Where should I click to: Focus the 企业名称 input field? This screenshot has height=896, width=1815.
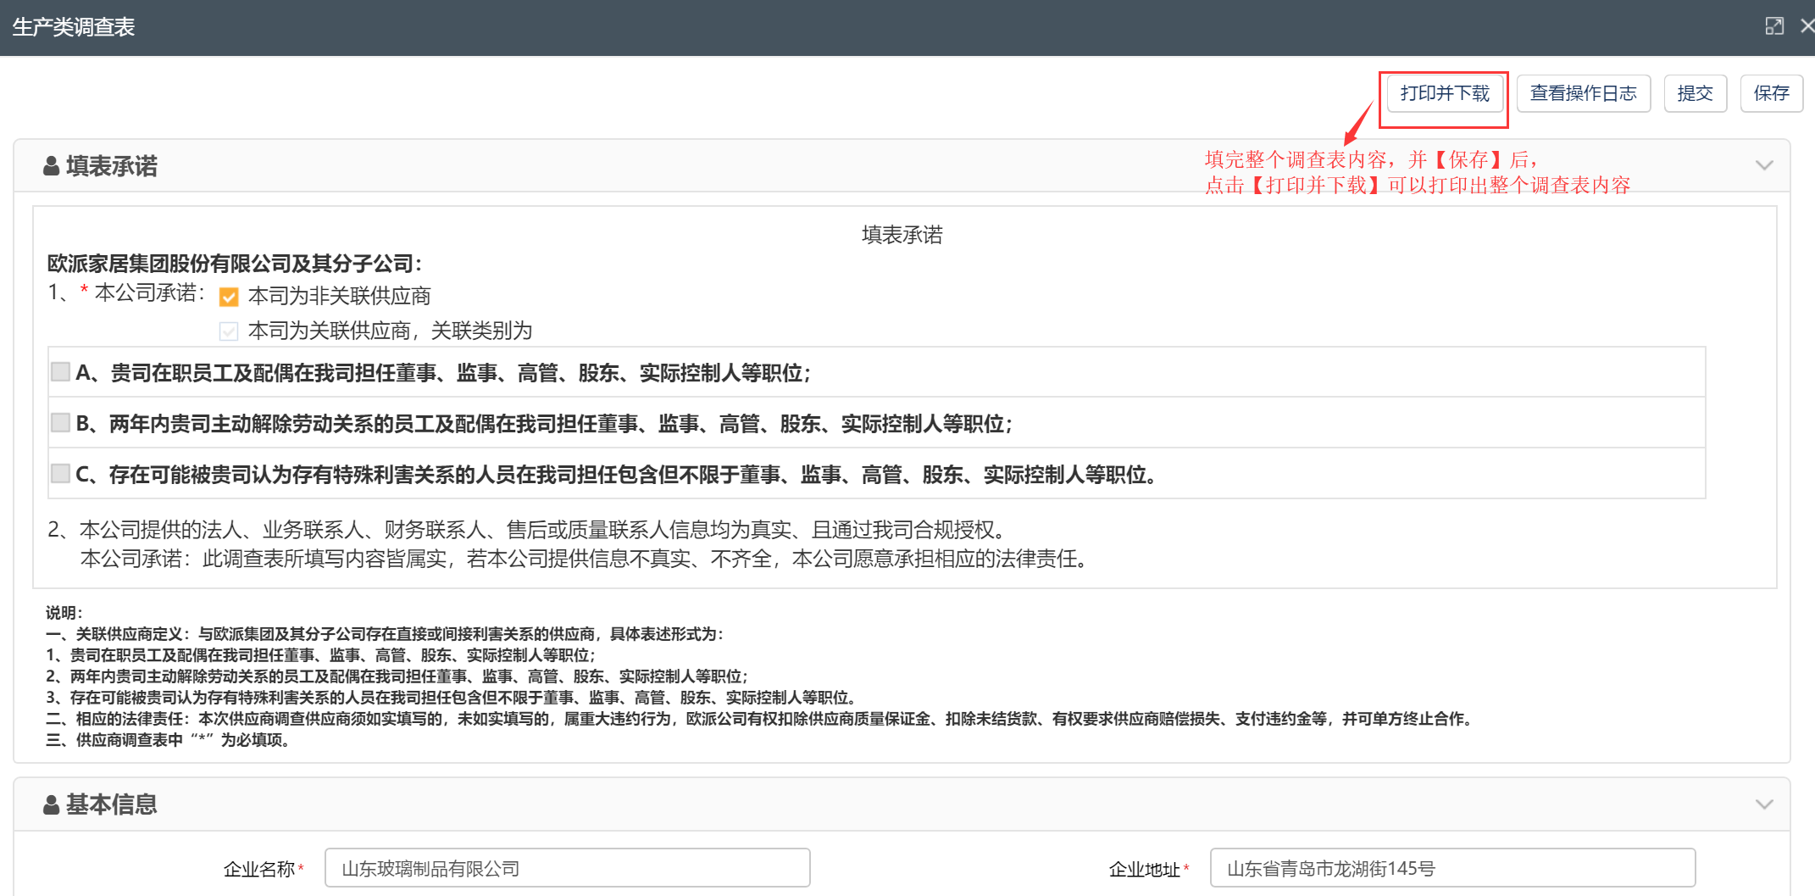[x=567, y=868]
